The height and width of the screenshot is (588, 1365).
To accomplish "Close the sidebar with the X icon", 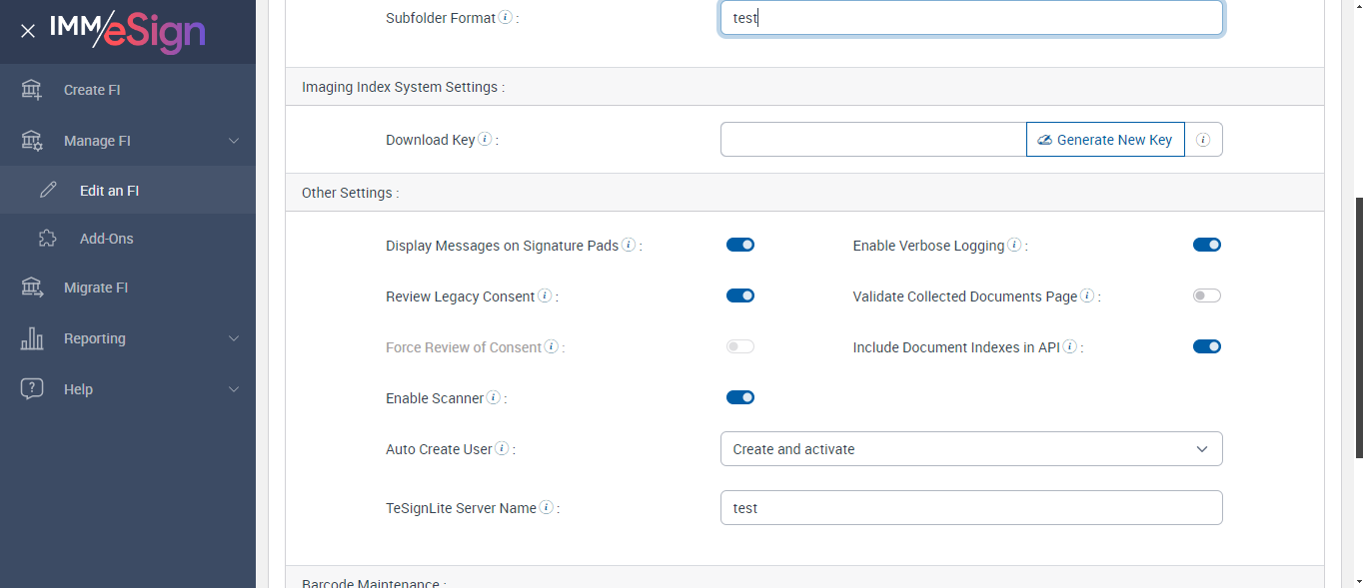I will pyautogui.click(x=28, y=31).
